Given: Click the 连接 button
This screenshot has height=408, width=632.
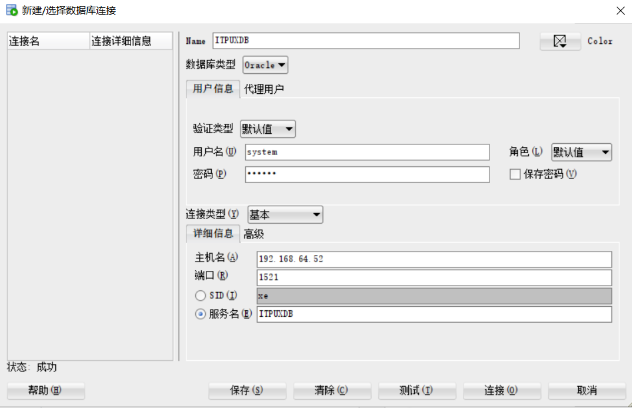Looking at the screenshot, I should point(502,390).
